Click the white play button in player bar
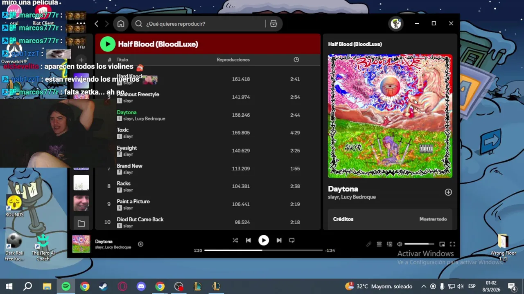 point(264,241)
